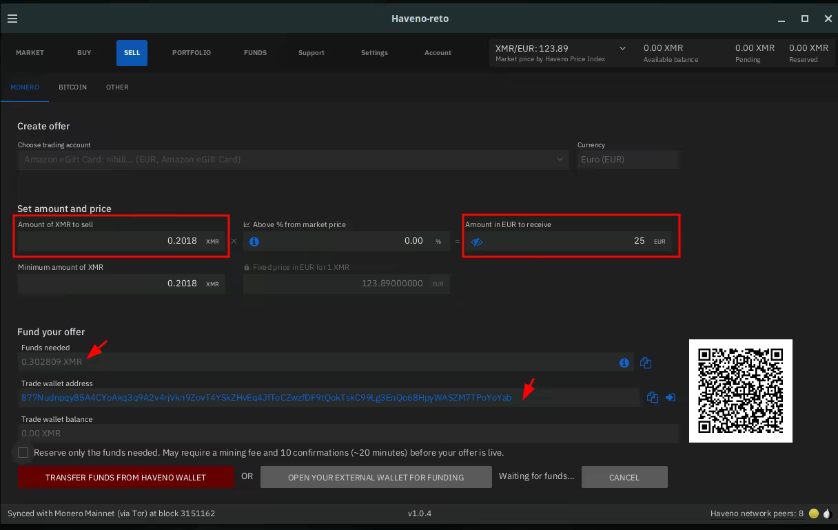Open the hamburger menu
This screenshot has width=838, height=530.
click(12, 19)
